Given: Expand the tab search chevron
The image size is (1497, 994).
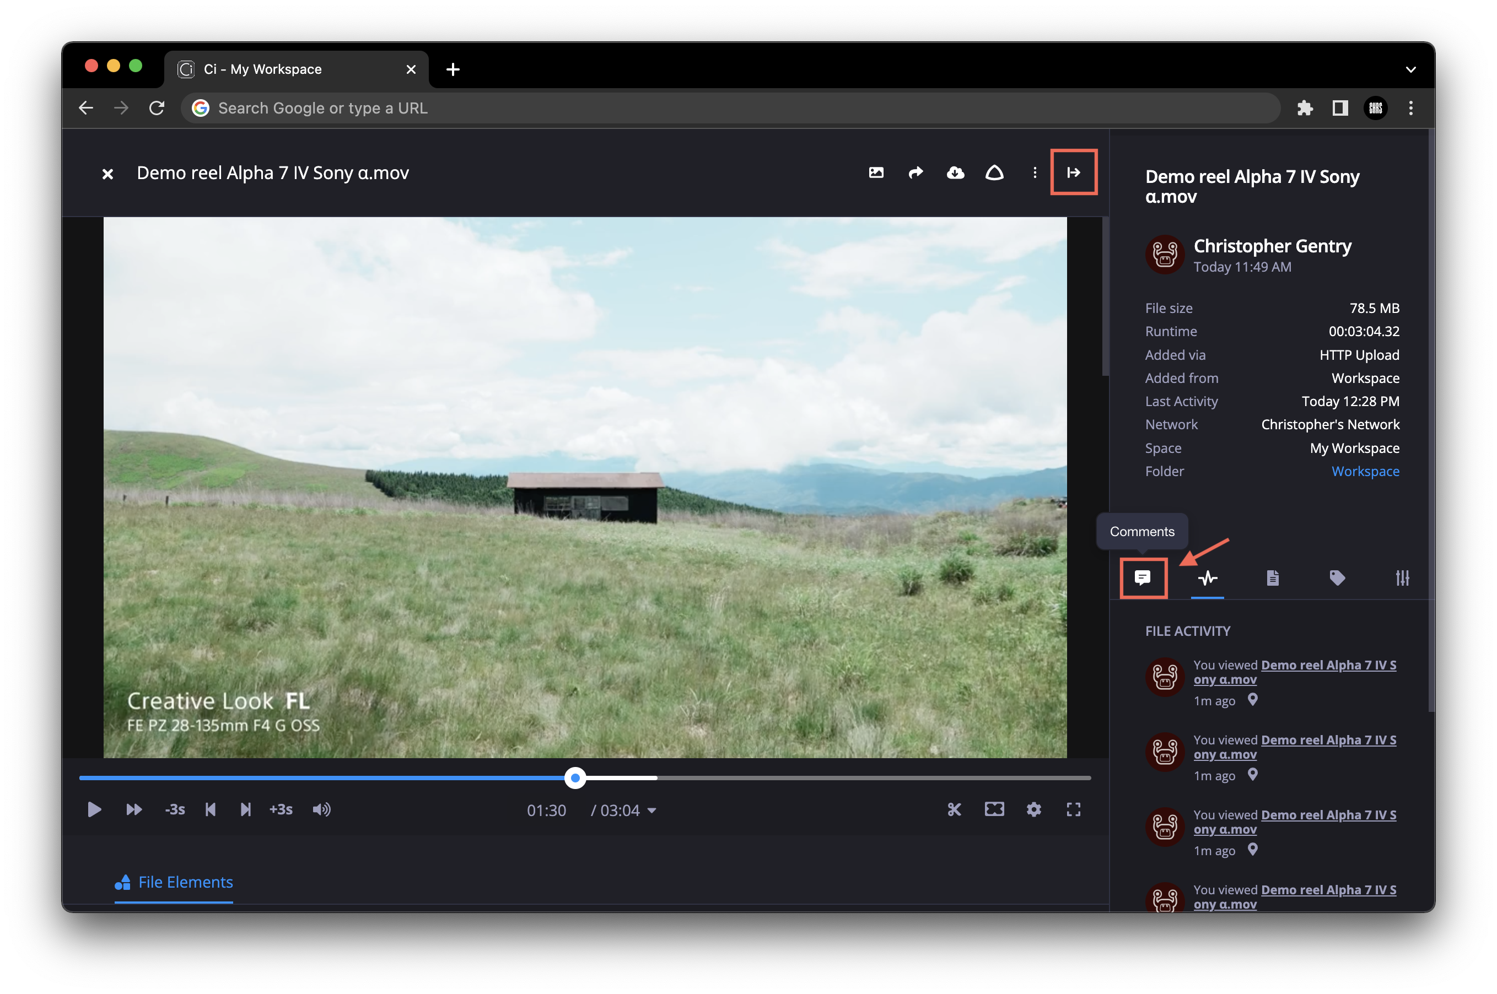Looking at the screenshot, I should click(x=1410, y=70).
